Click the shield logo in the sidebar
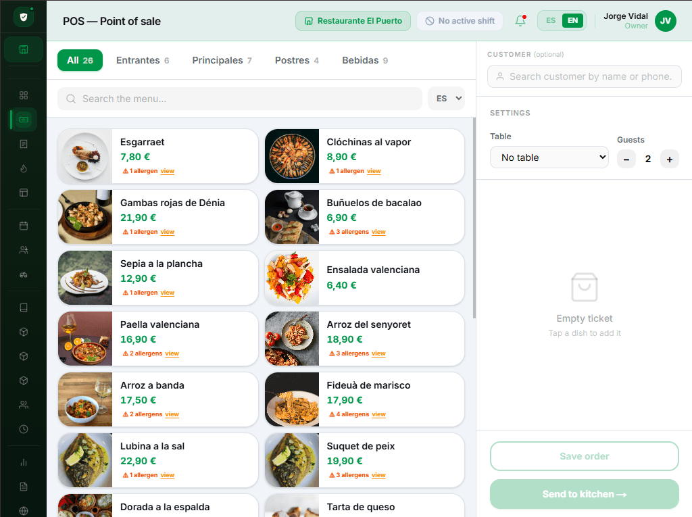 (24, 17)
